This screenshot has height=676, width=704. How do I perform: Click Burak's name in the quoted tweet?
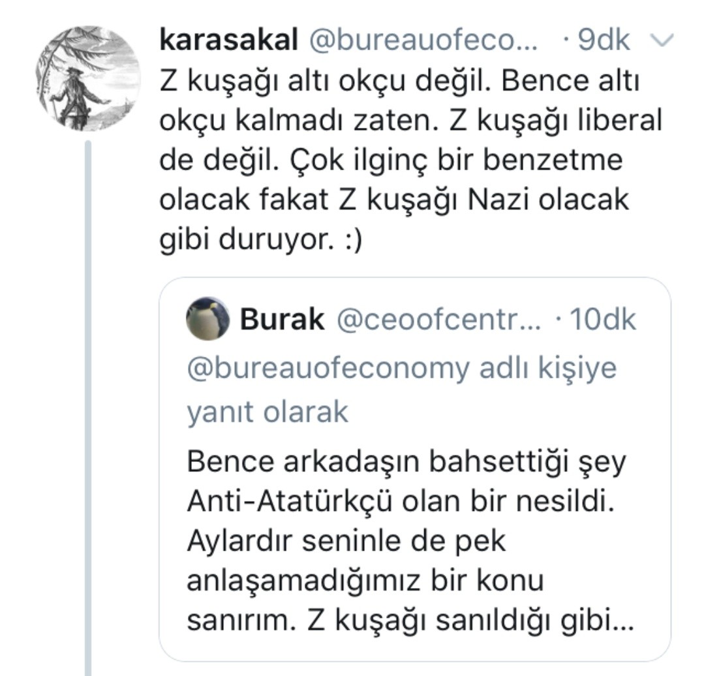click(283, 319)
